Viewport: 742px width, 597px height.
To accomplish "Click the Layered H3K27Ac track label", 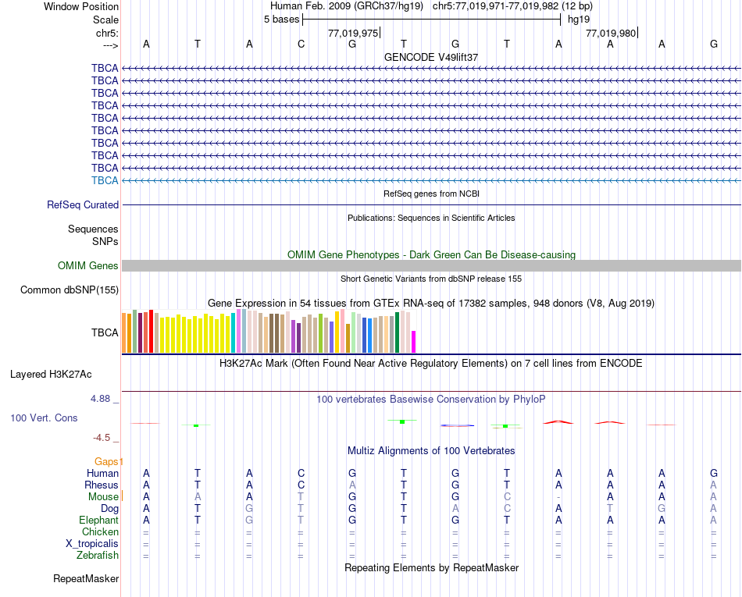I will pos(51,375).
